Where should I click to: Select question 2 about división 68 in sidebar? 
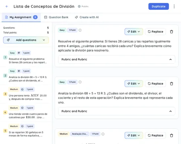pyautogui.click(x=26, y=76)
